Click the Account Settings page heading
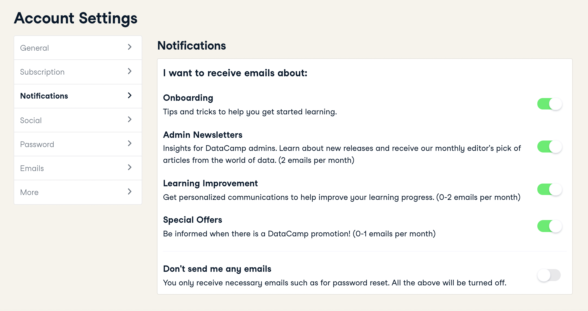The image size is (588, 311). pos(76,18)
